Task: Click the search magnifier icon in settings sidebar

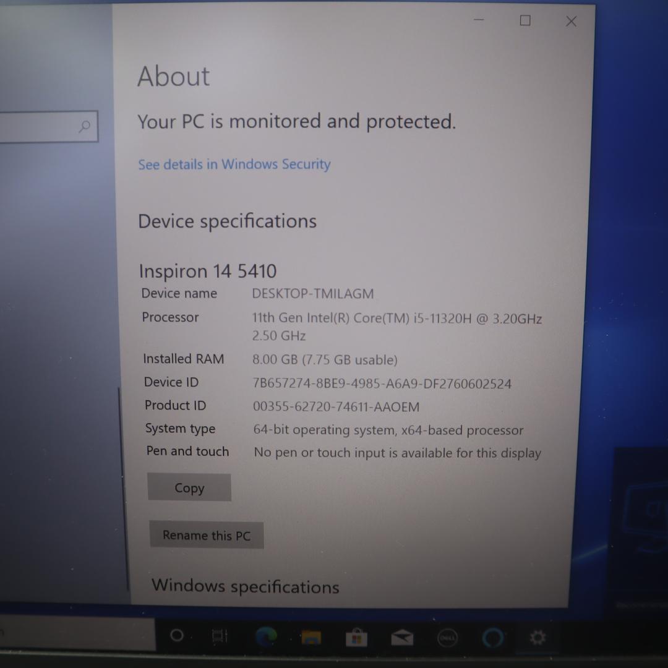Action: (85, 126)
